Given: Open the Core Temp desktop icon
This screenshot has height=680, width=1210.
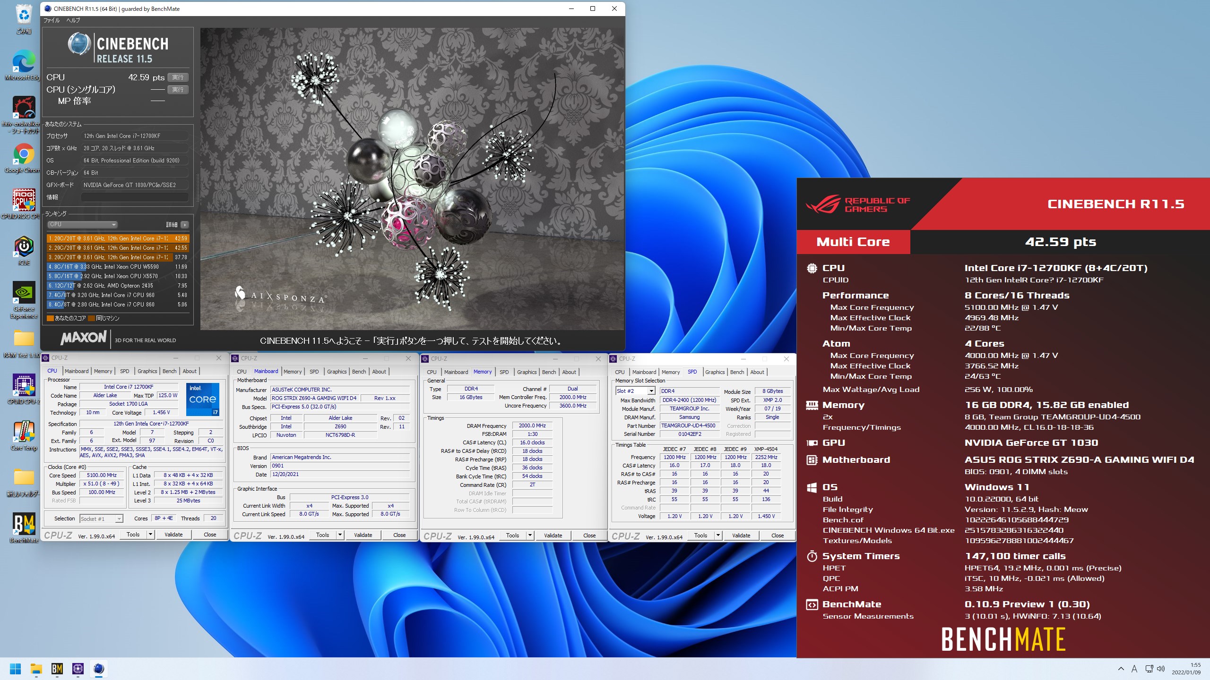Looking at the screenshot, I should click(x=24, y=435).
